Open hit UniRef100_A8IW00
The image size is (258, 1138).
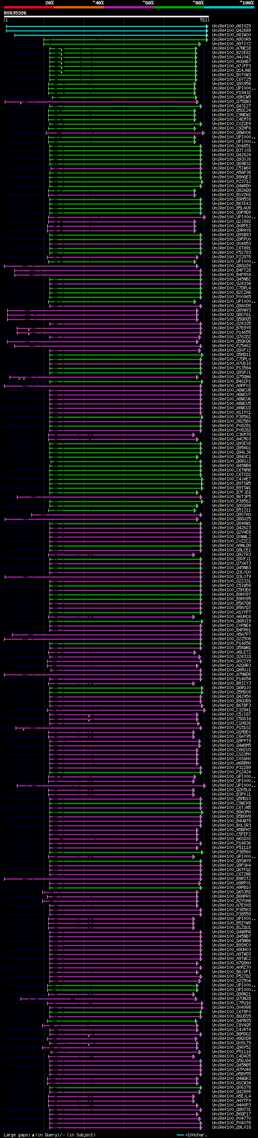point(231,35)
